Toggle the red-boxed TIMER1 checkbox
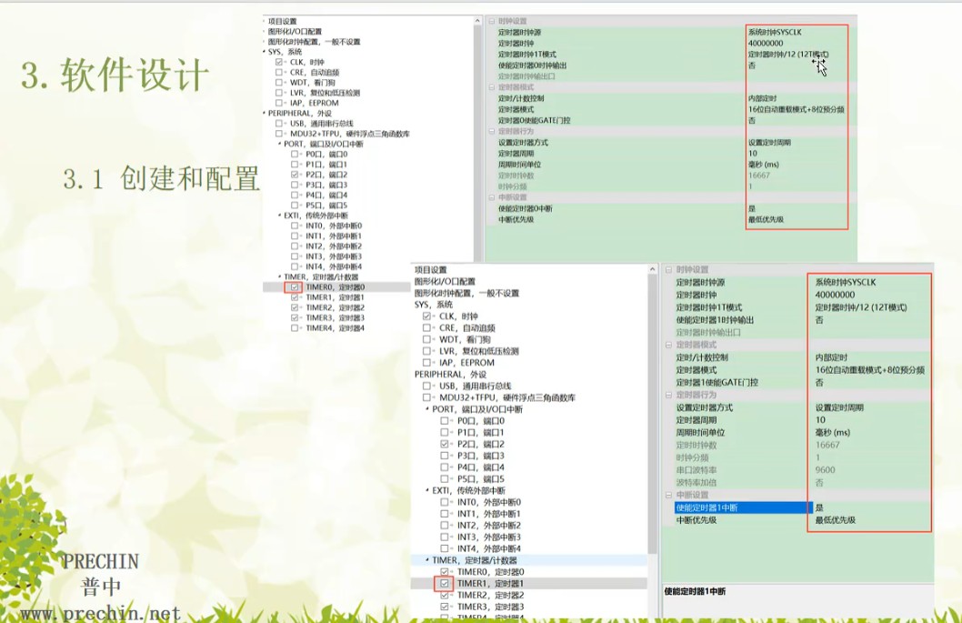This screenshot has height=623, width=962. pos(445,583)
